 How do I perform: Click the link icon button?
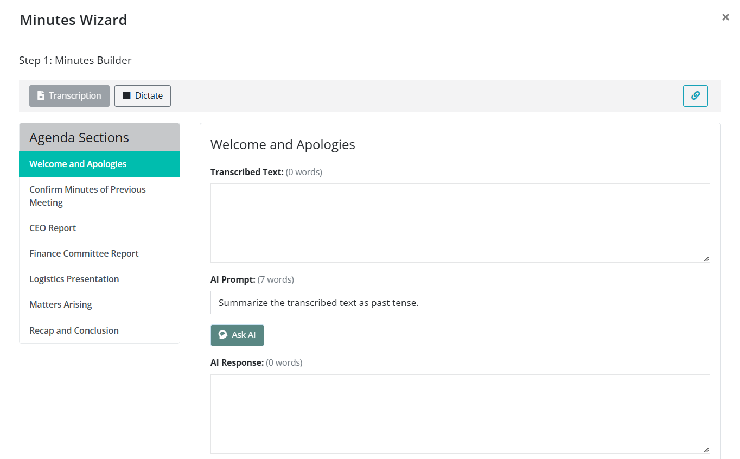[x=695, y=96]
